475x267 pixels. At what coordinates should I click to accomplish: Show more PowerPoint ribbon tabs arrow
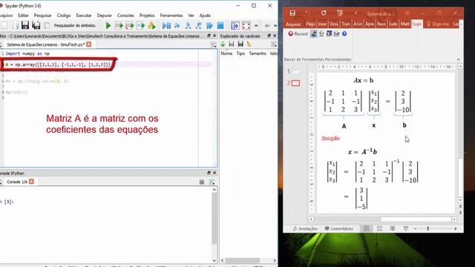pyautogui.click(x=461, y=24)
